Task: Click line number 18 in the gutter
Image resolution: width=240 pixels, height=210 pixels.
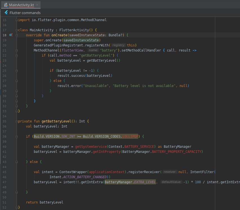Action: click(5, 35)
